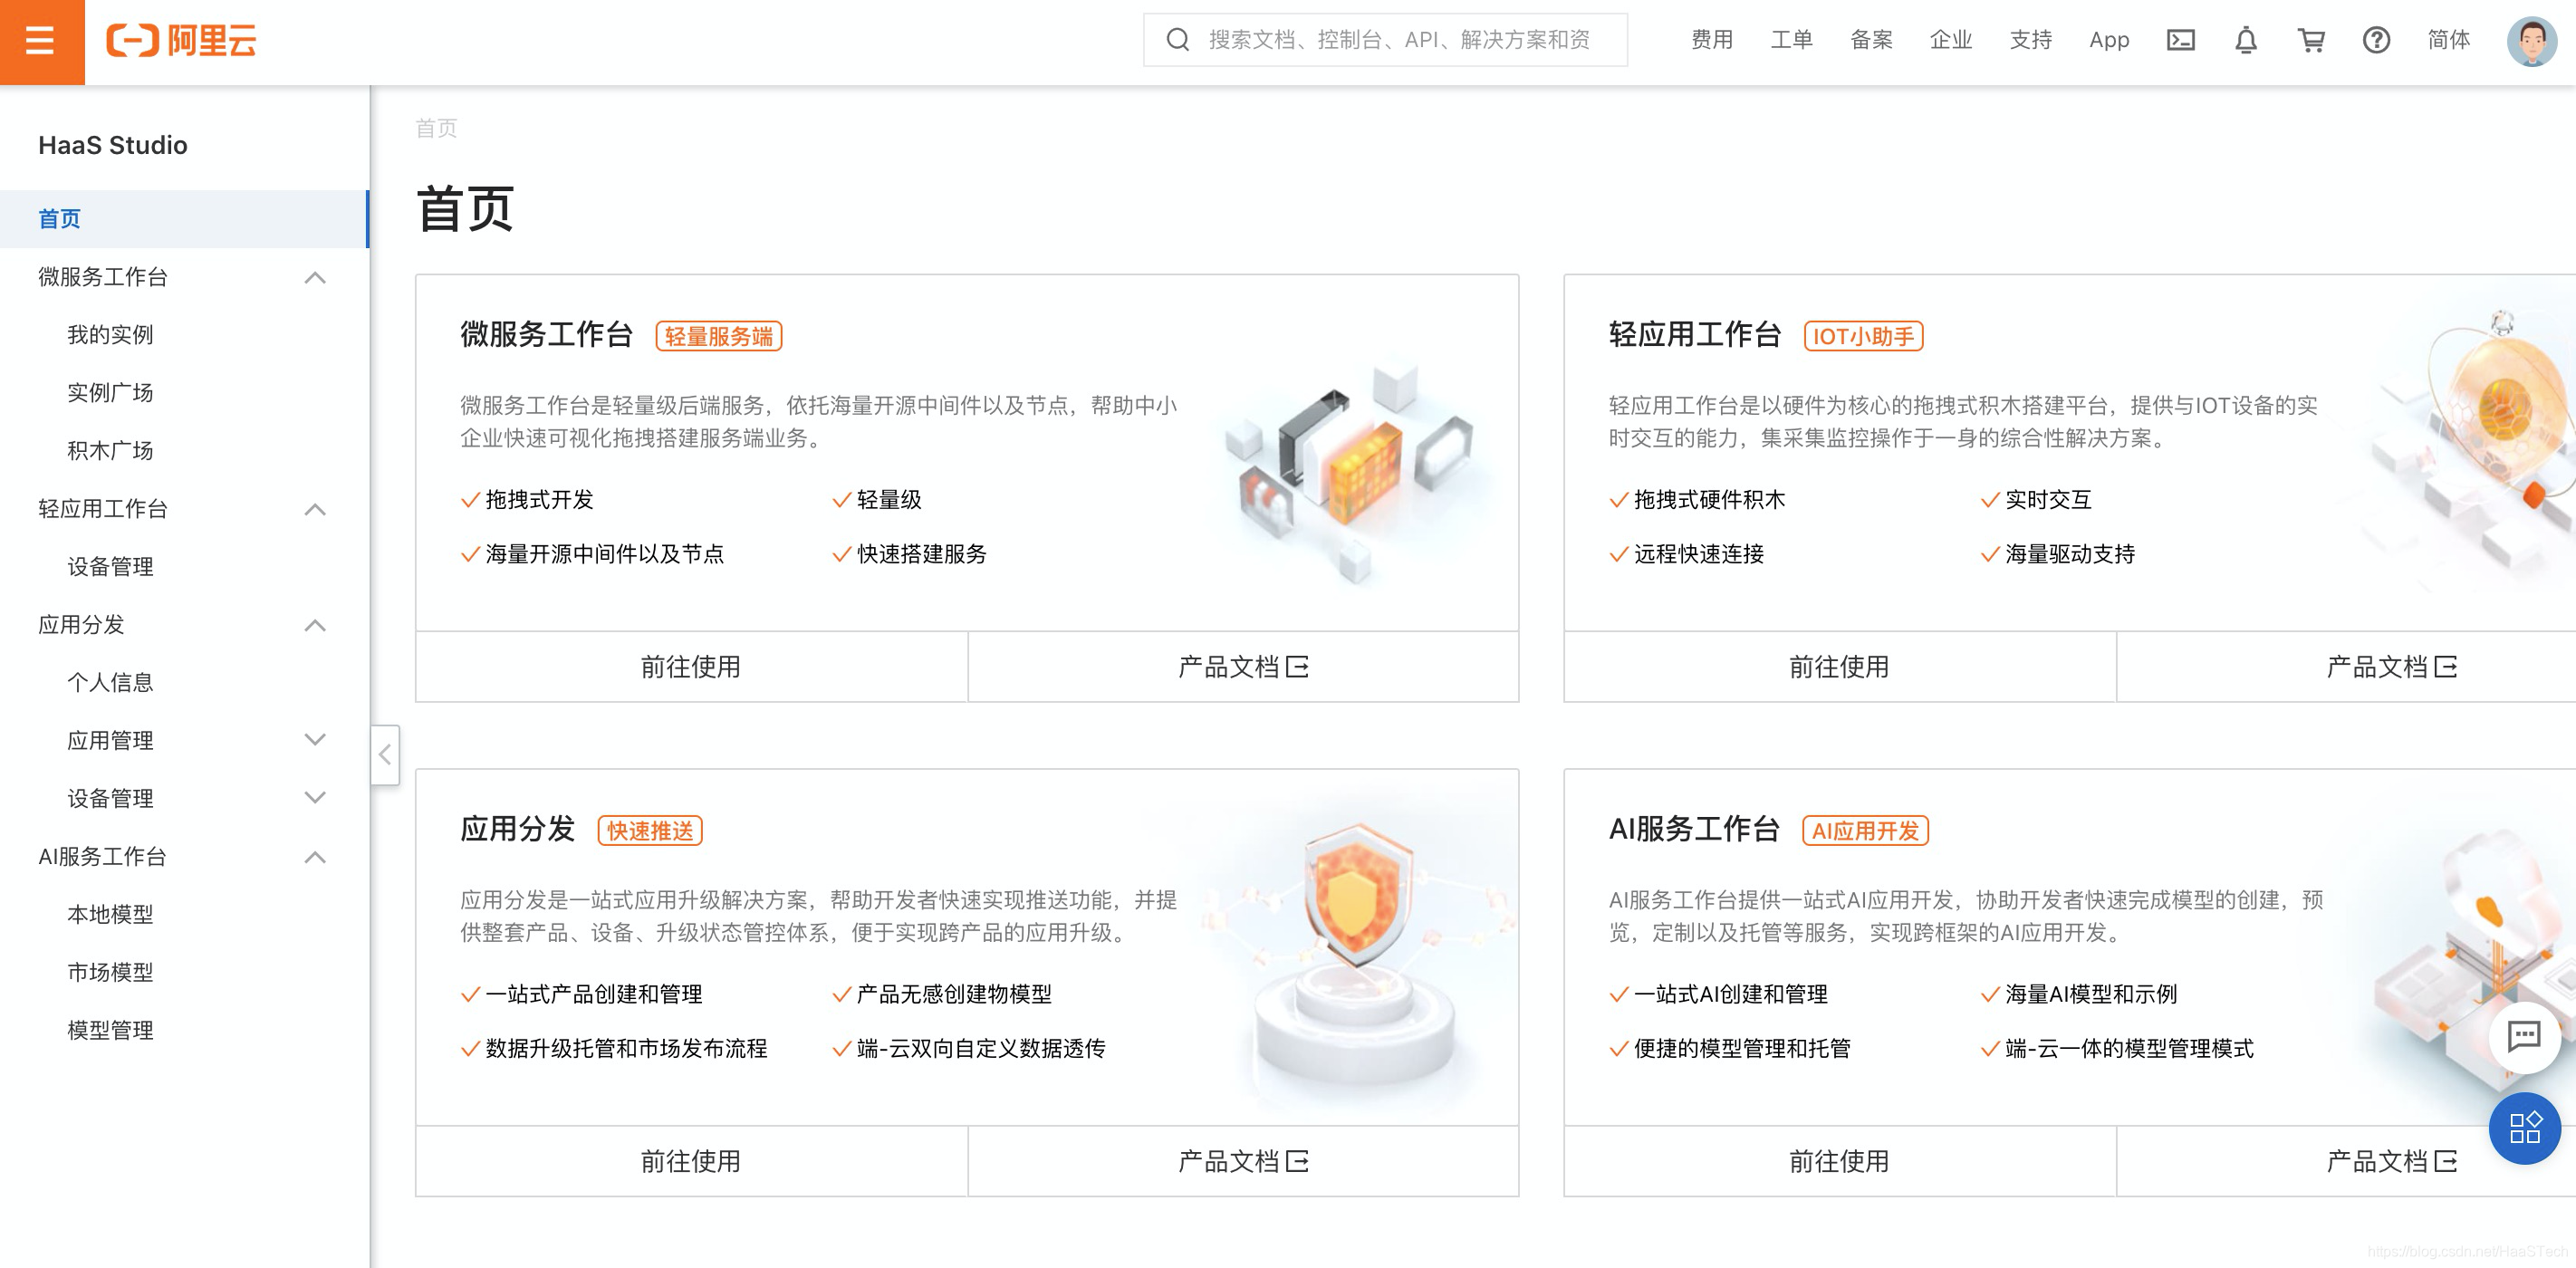Click 前往使用 on the 微服务工作台 card
This screenshot has height=1268, width=2576.
pos(691,667)
